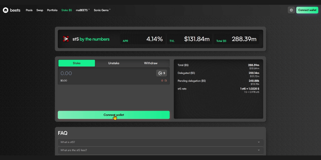
Task: Go to the Swap page
Action: (40, 10)
